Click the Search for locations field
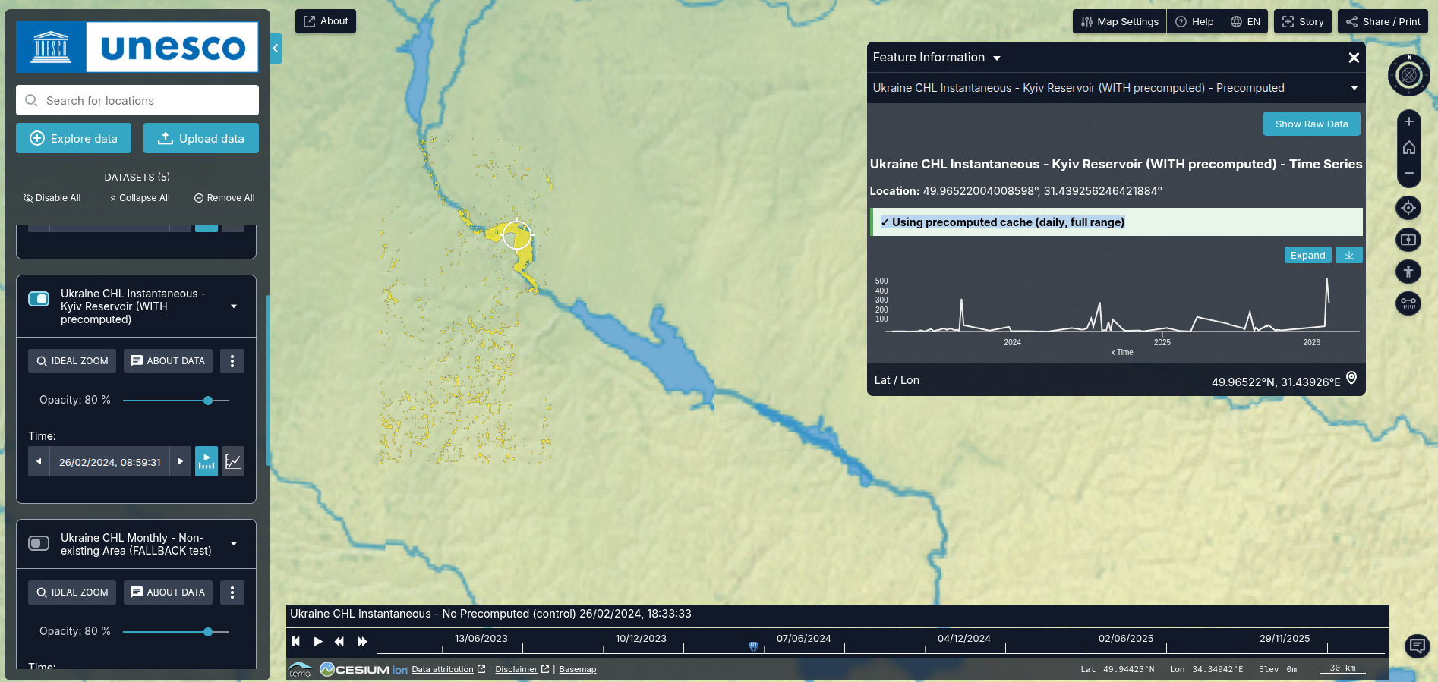The width and height of the screenshot is (1438, 682). coord(137,101)
